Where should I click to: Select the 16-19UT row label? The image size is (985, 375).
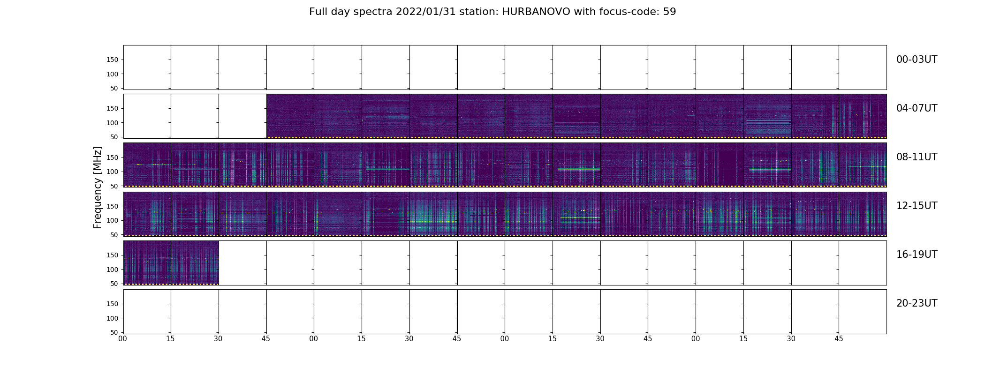(x=917, y=255)
